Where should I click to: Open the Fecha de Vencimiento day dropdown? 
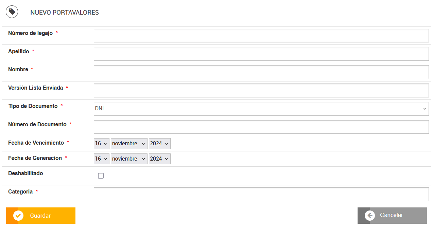[x=102, y=144]
